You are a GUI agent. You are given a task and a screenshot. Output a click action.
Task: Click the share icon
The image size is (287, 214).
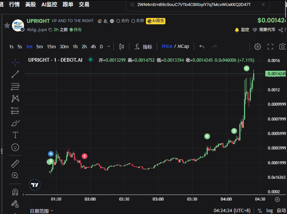(281, 30)
